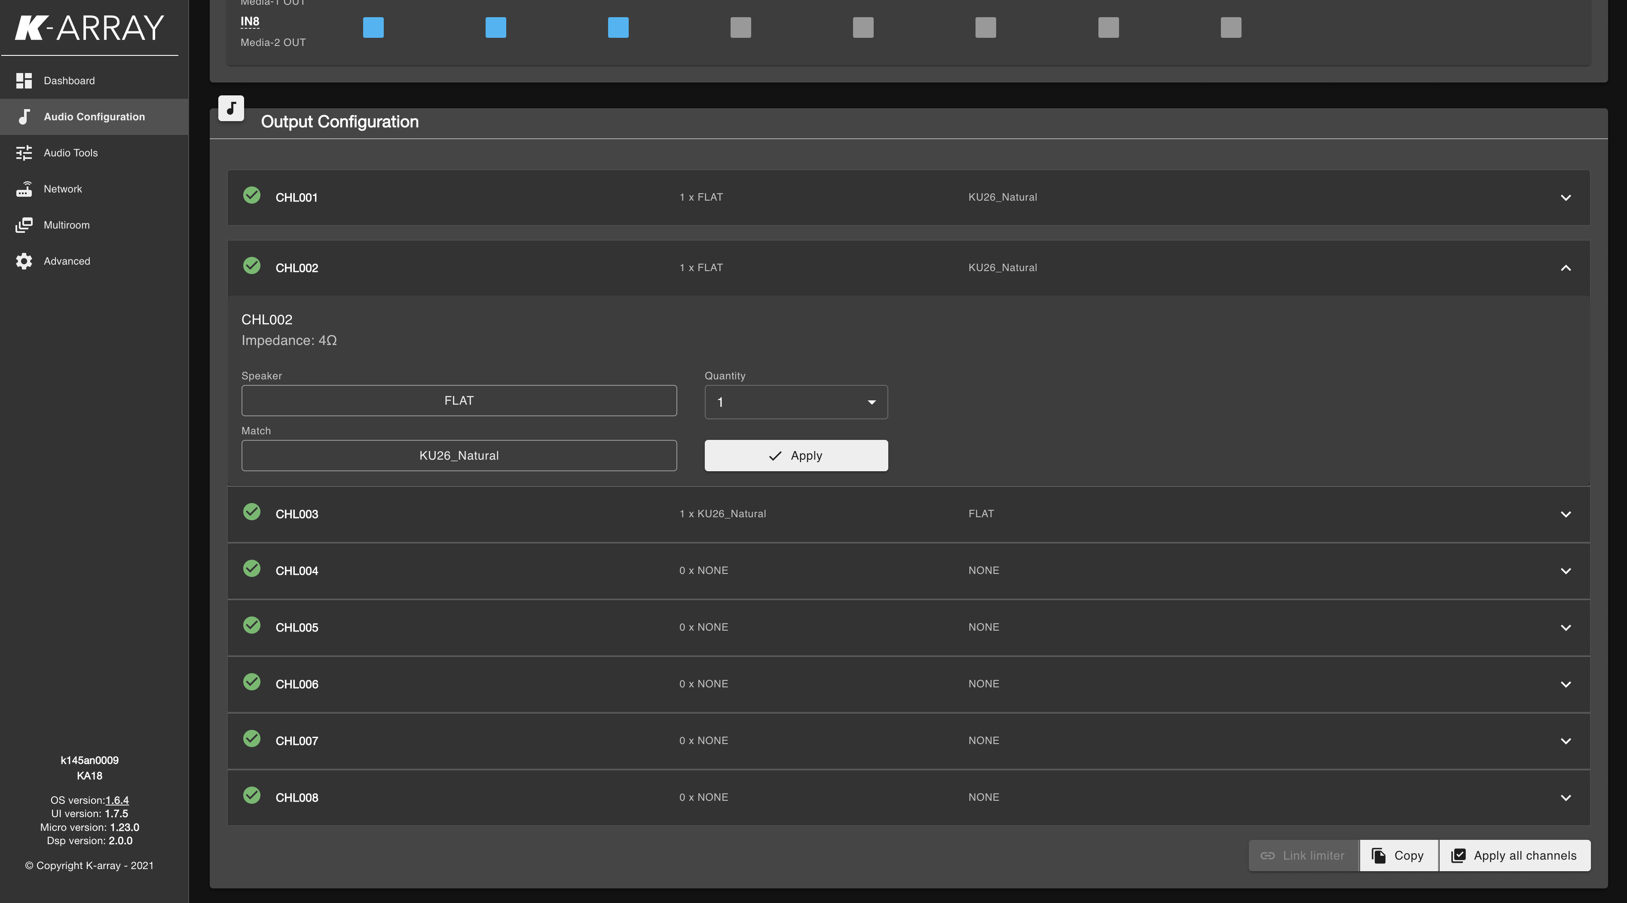This screenshot has width=1627, height=903.
Task: Click the Network router icon
Action: pos(24,189)
